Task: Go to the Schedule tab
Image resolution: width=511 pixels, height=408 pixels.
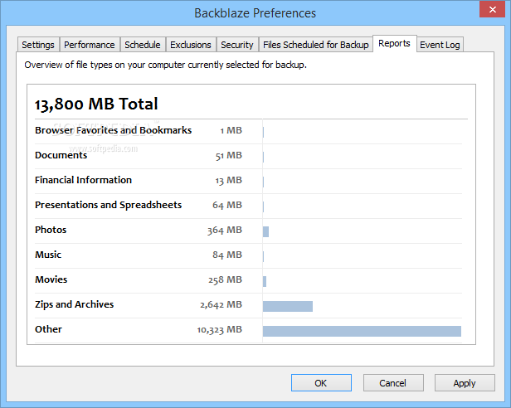Action: 143,45
